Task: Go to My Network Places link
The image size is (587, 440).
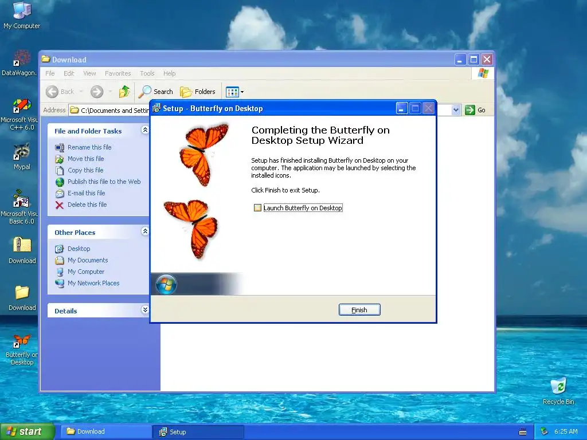Action: (93, 283)
